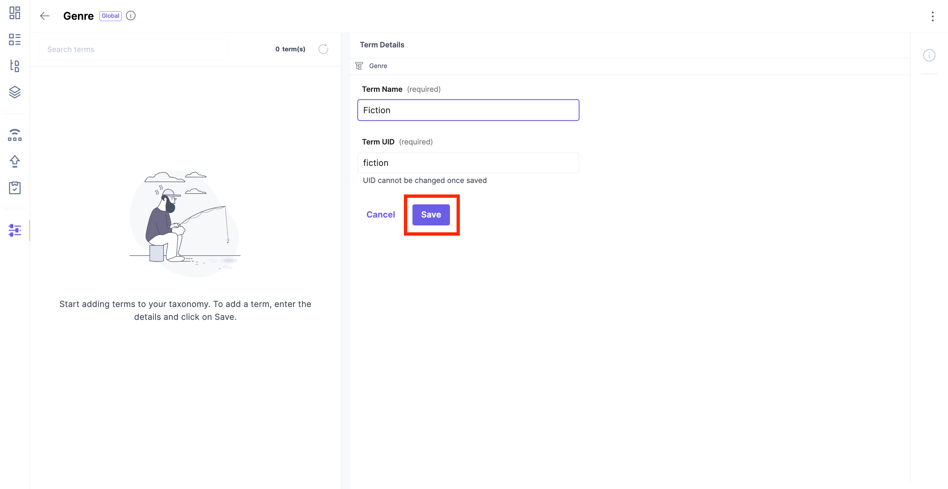This screenshot has width=948, height=489.
Task: Open the three-dot more options menu
Action: pyautogui.click(x=933, y=16)
